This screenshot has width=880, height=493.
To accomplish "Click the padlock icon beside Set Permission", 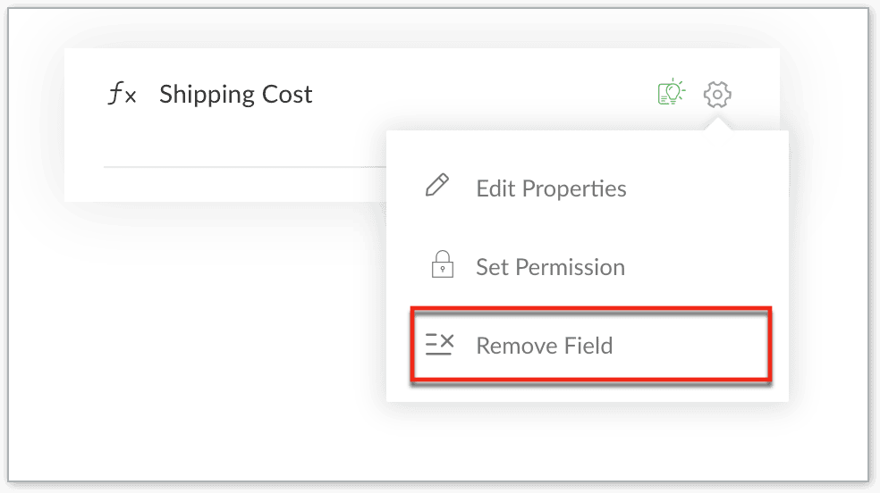I will point(441,265).
